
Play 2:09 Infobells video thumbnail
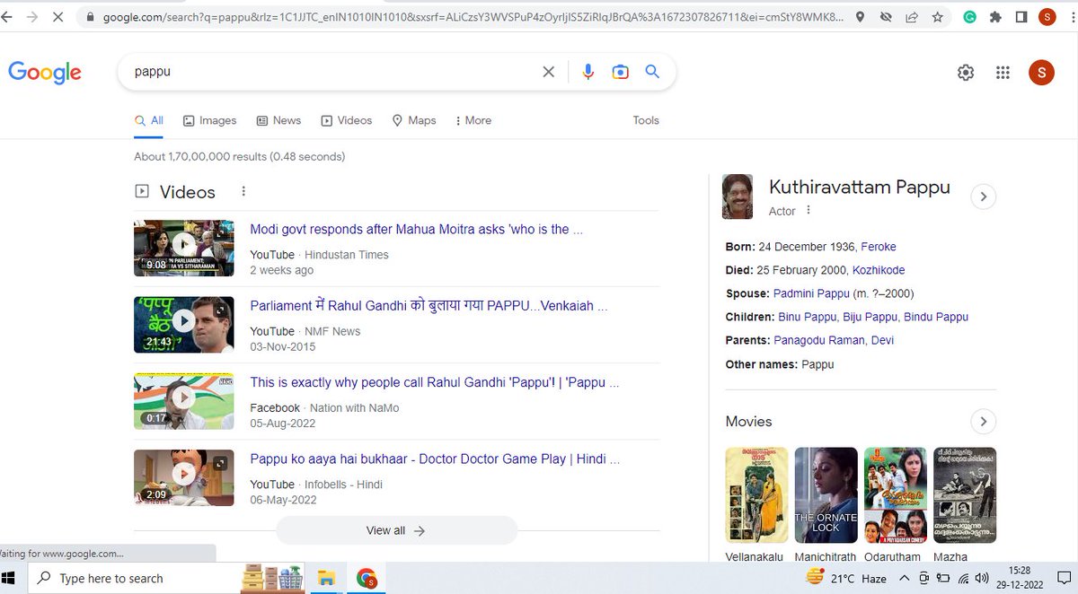coord(184,476)
